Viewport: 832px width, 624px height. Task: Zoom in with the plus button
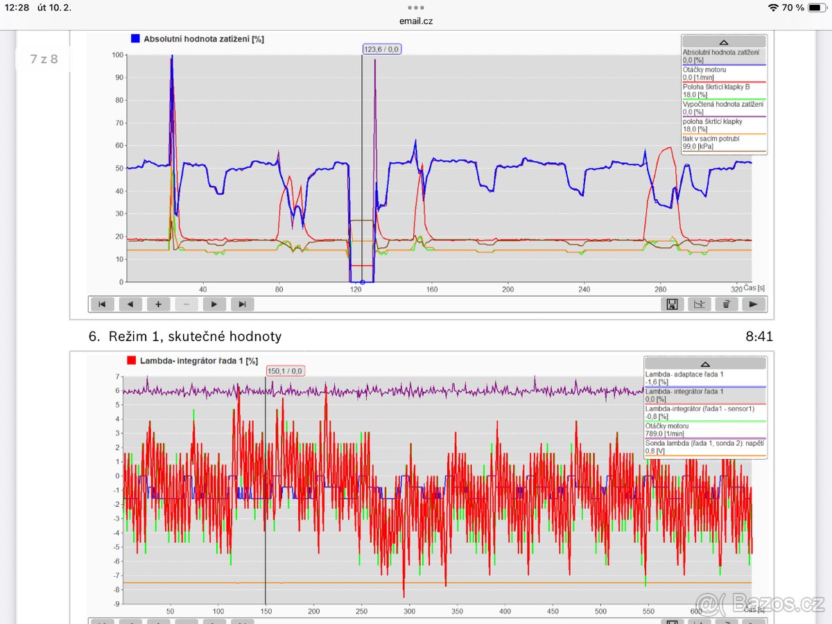pyautogui.click(x=158, y=304)
